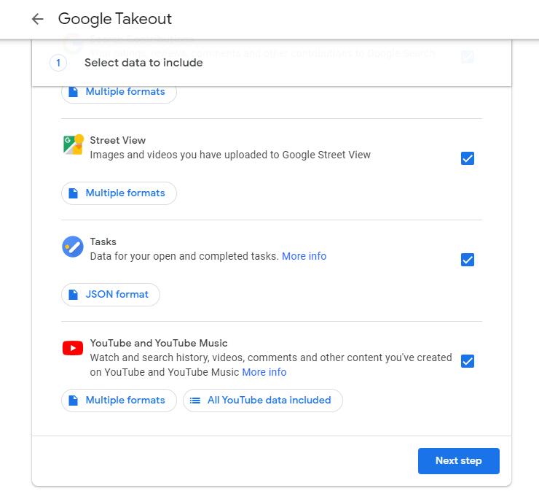539x491 pixels.
Task: Click the Tasks app icon
Action: click(x=73, y=247)
